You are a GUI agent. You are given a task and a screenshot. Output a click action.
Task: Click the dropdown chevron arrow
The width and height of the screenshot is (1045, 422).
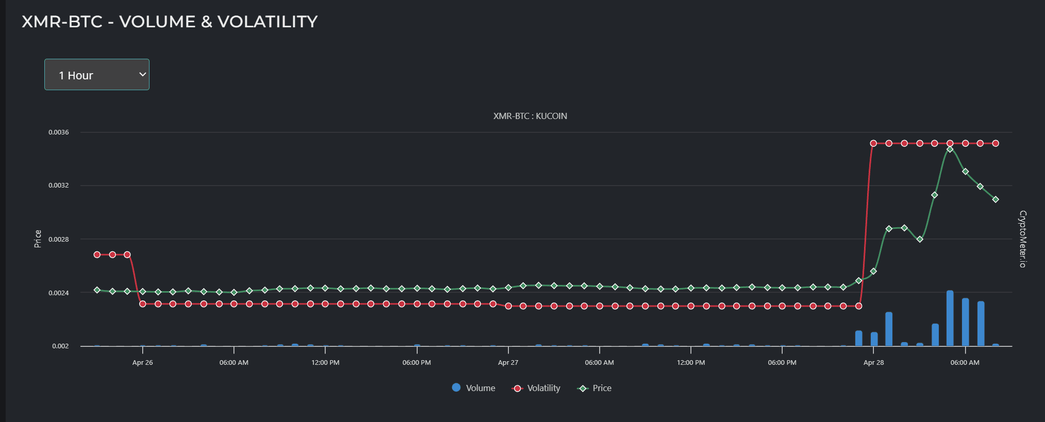click(143, 75)
